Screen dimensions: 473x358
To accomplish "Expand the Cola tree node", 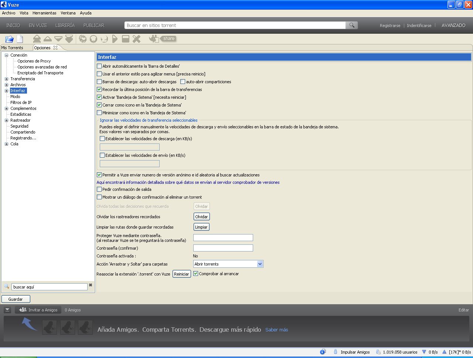I will click(x=6, y=144).
